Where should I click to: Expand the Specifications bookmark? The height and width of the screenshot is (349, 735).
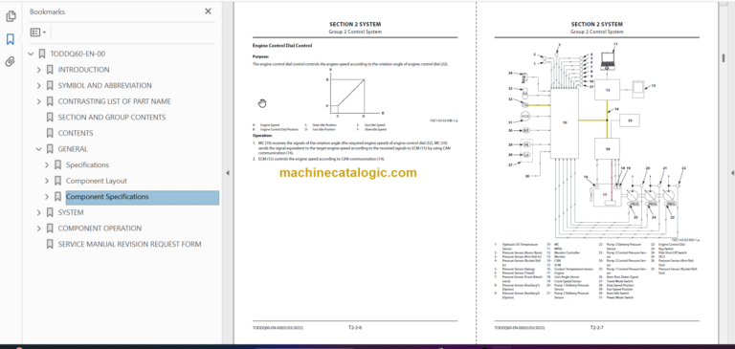[46, 164]
